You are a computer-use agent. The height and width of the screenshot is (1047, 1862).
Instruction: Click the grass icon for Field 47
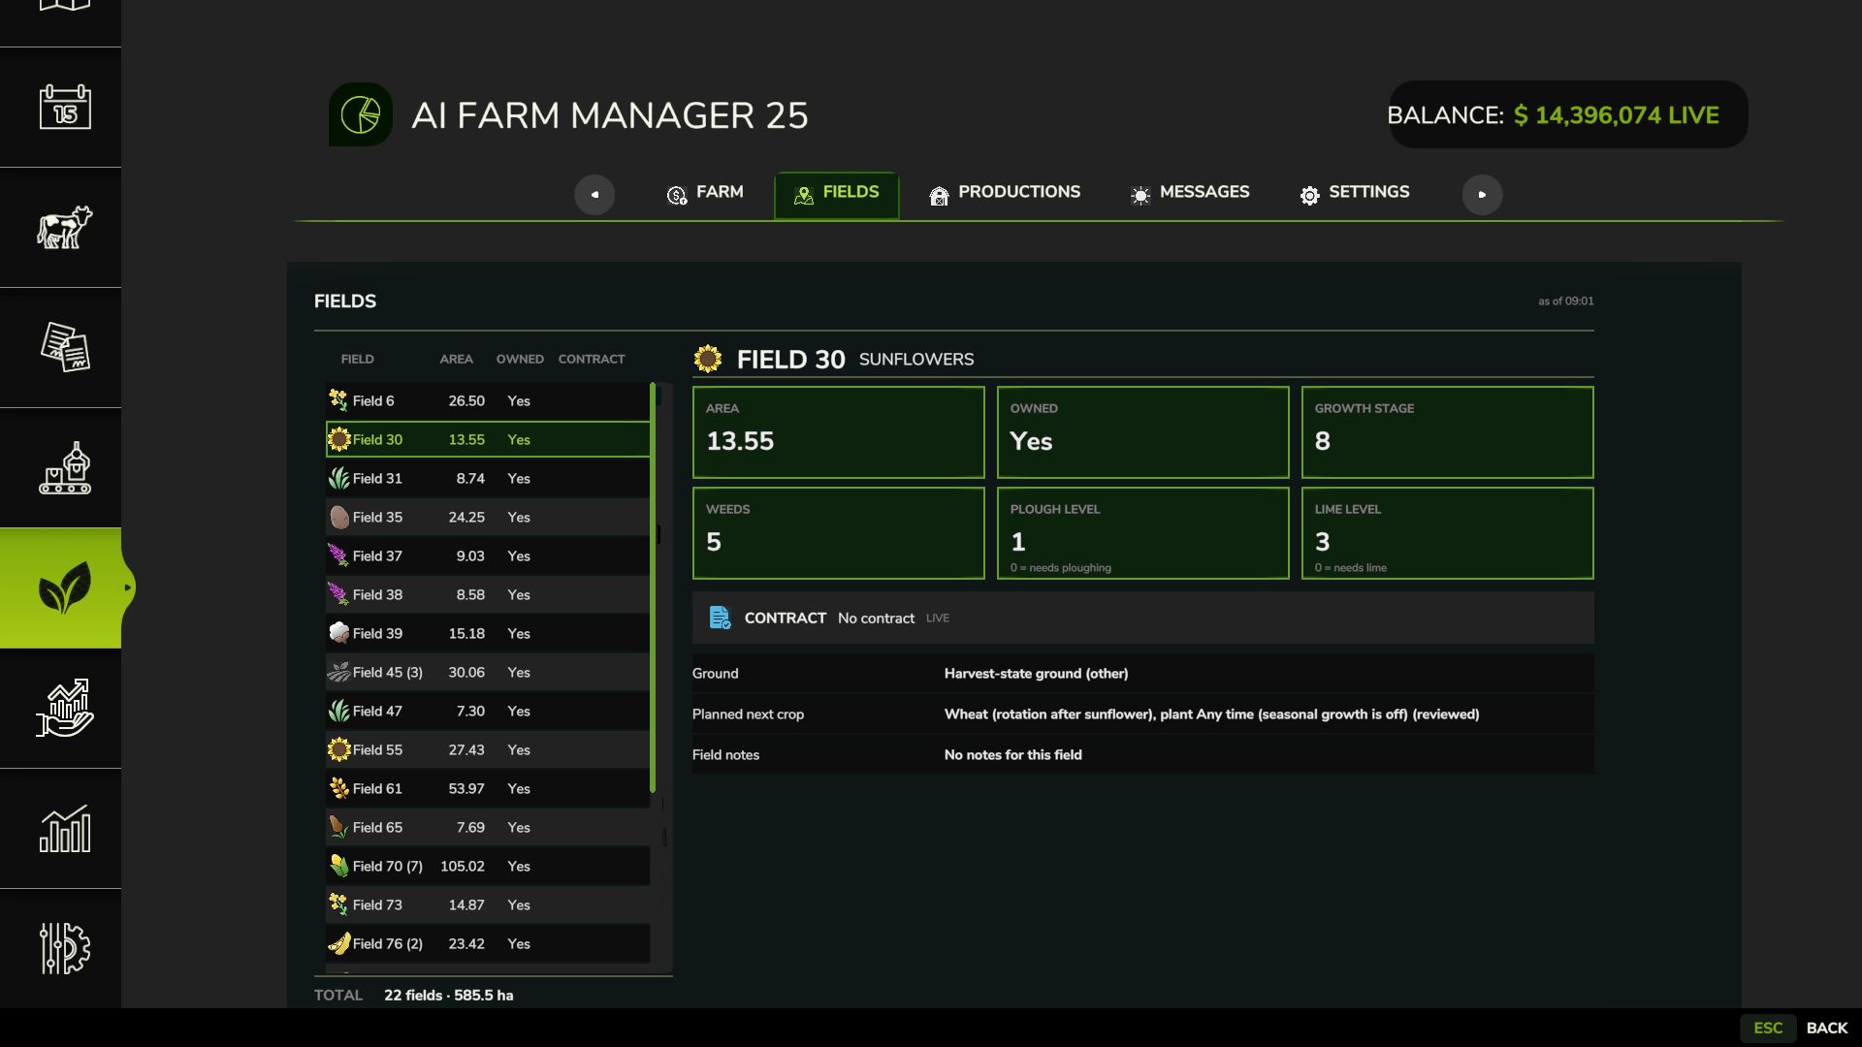[x=338, y=711]
